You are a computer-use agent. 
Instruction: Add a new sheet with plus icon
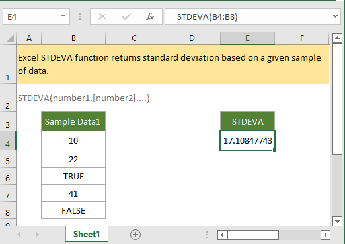(135, 235)
